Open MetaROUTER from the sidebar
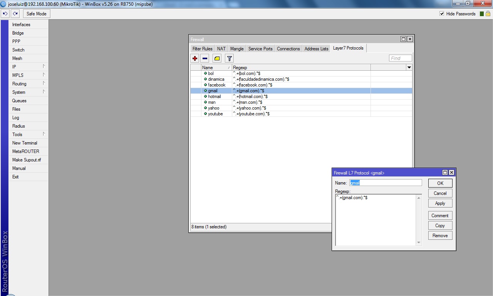This screenshot has height=296, width=493. coord(29,151)
